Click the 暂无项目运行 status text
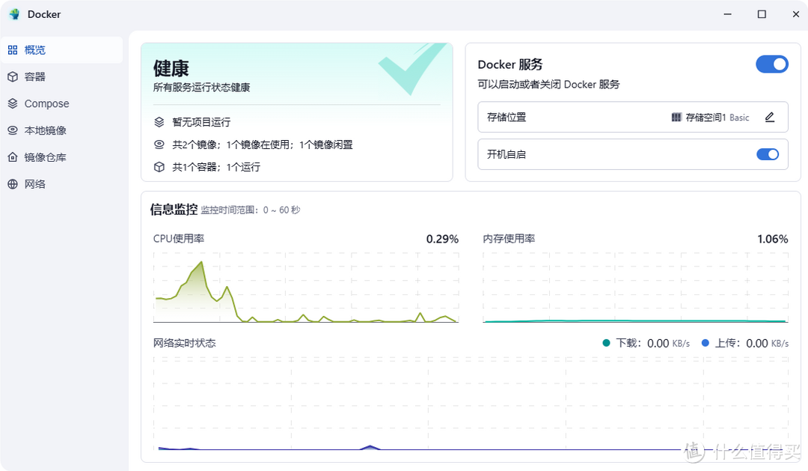Image resolution: width=808 pixels, height=471 pixels. [201, 122]
